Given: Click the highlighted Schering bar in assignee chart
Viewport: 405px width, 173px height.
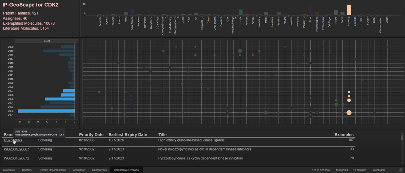Looking at the screenshot, I should click(349, 10).
